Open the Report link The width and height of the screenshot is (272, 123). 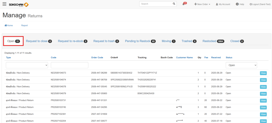(x=24, y=25)
